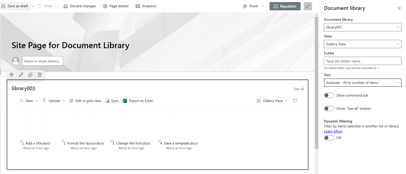Click the See all link in library001
This screenshot has height=174, width=406.
coord(299,89)
